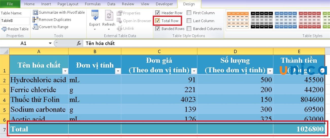Image resolution: width=330 pixels, height=138 pixels.
Task: Toggle the Header Row checkbox
Action: [x=158, y=13]
